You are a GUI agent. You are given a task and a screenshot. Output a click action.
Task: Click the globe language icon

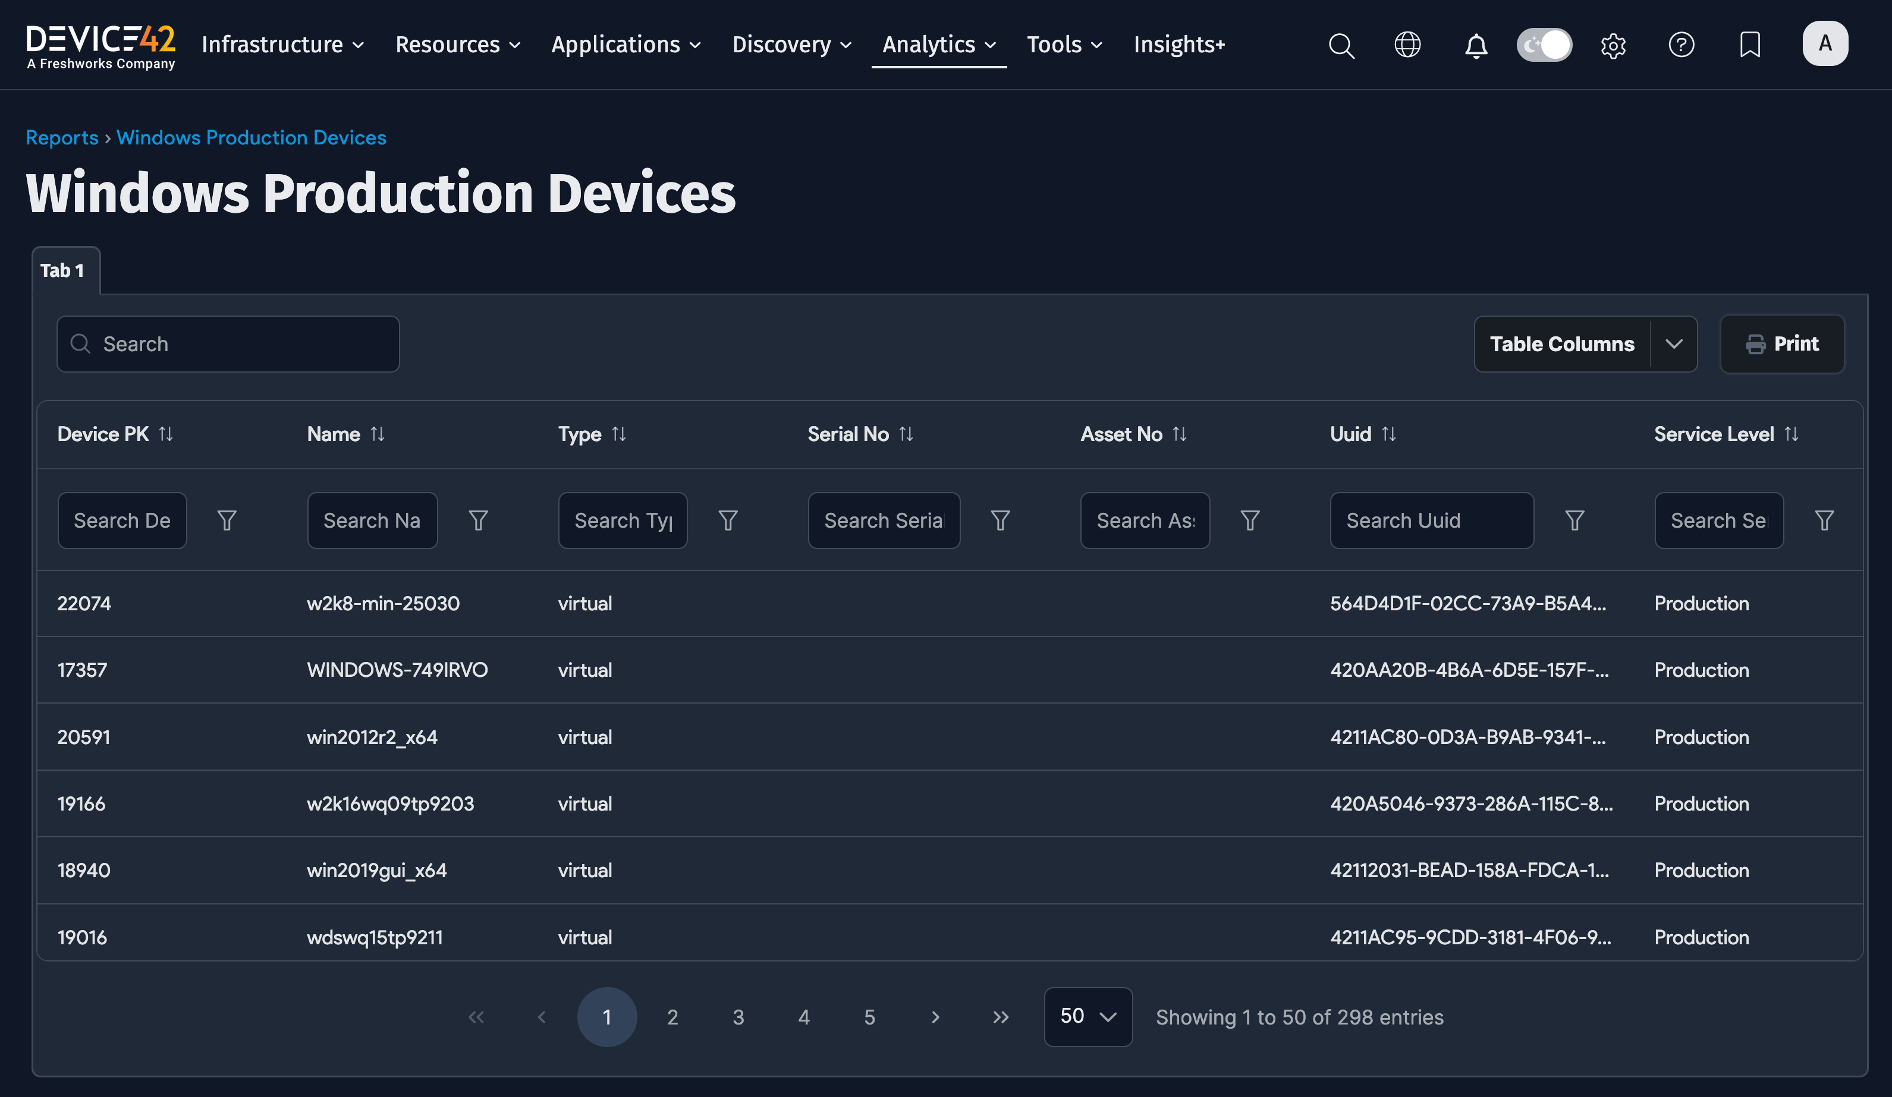click(x=1408, y=45)
